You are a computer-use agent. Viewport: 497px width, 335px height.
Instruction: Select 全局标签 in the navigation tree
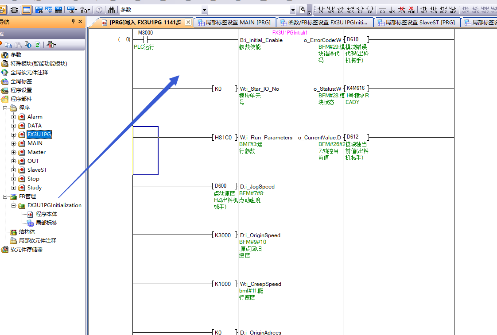(21, 81)
